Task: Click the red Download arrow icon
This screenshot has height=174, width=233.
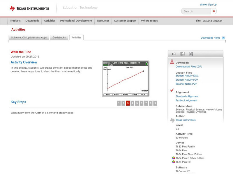Action: (x=172, y=62)
